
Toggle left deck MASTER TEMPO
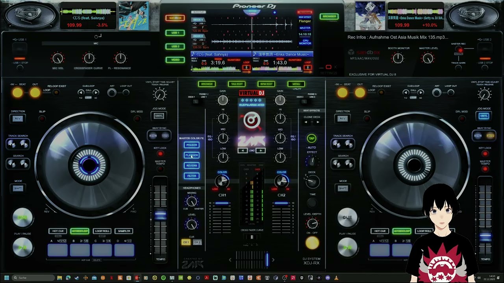(x=160, y=169)
